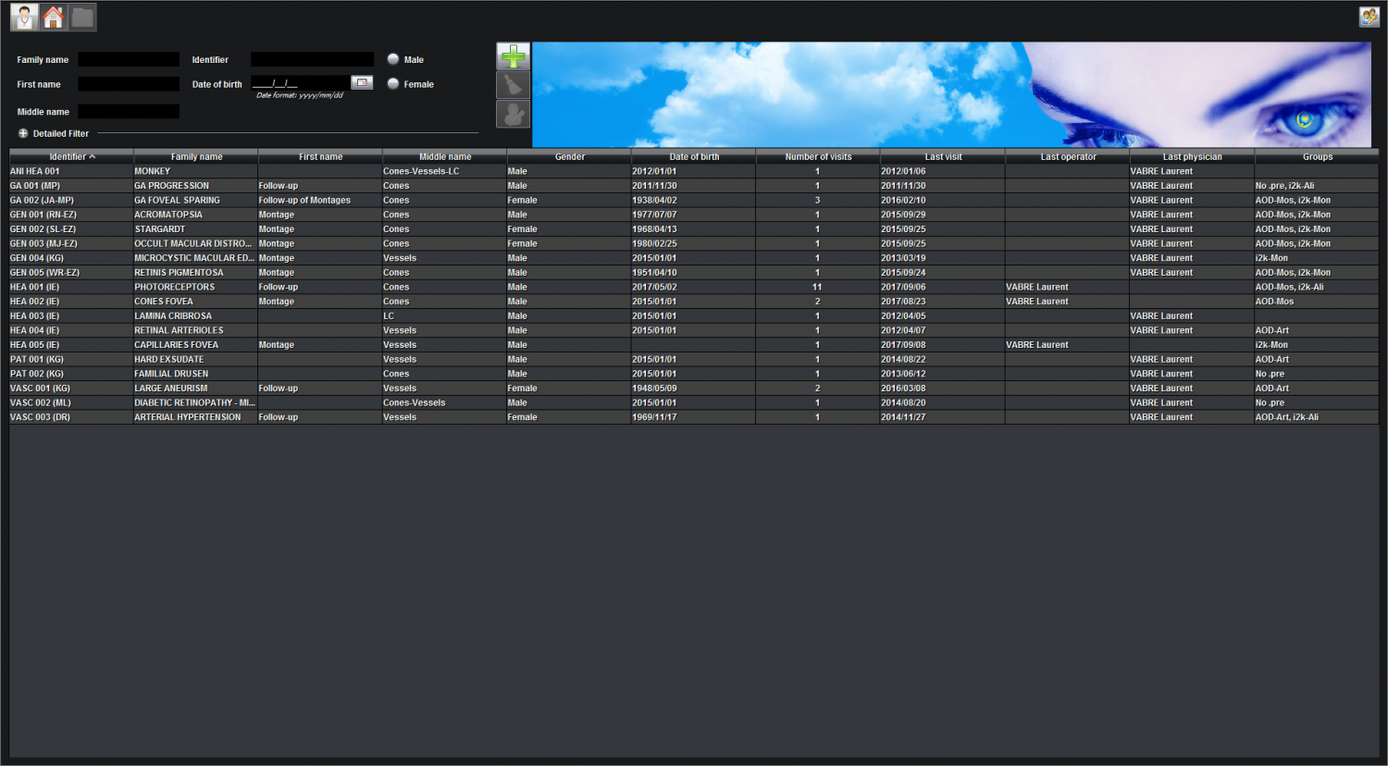Screen dimensions: 1388x766
Task: Add a new patient with green plus
Action: (x=513, y=57)
